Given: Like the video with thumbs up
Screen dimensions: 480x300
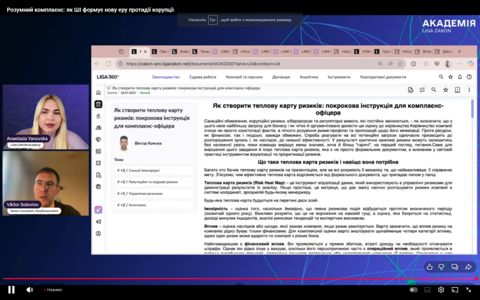Looking at the screenshot, I should coord(429,267).
